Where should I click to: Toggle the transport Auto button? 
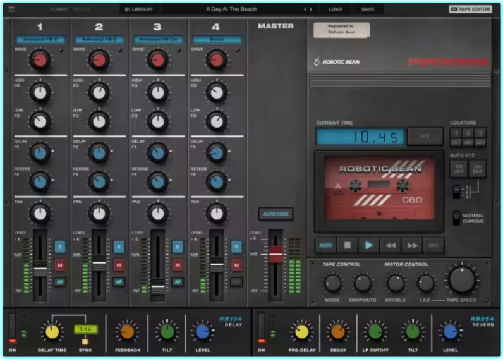[x=325, y=245]
